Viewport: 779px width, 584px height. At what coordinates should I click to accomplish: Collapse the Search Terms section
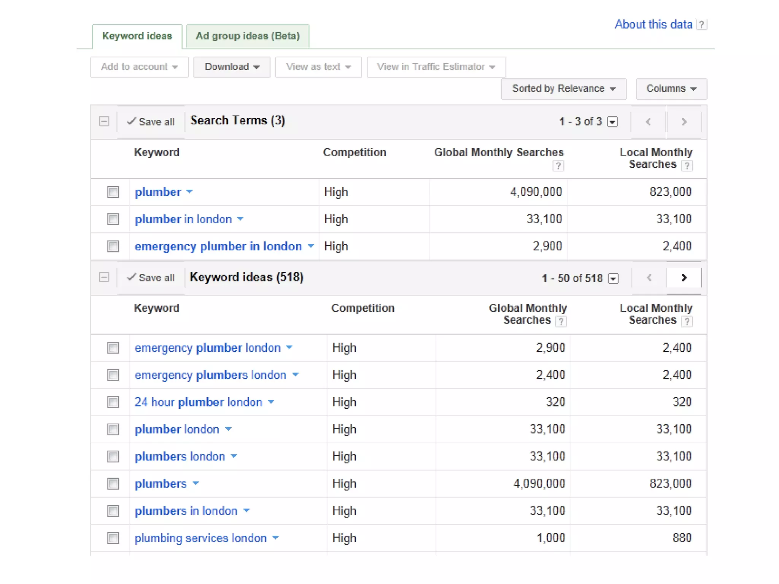click(x=104, y=122)
